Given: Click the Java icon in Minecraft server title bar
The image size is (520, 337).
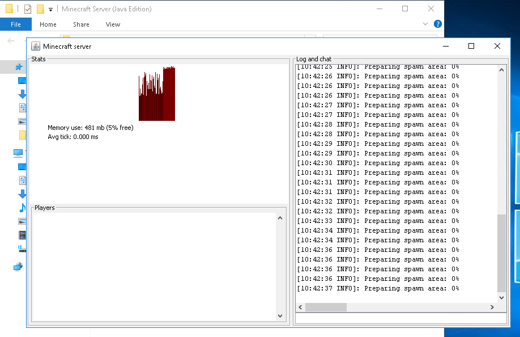Looking at the screenshot, I should [x=36, y=47].
